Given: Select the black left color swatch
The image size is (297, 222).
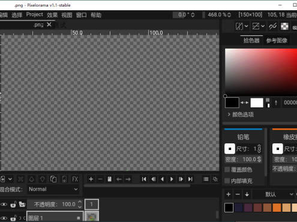Looking at the screenshot, I should (x=232, y=103).
